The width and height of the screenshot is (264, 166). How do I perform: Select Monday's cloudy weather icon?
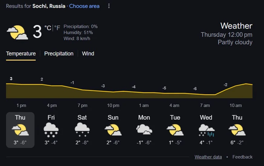pos(144,130)
